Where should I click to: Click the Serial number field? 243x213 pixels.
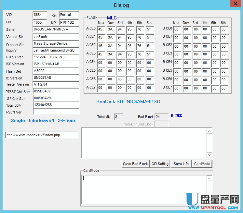tap(56, 30)
